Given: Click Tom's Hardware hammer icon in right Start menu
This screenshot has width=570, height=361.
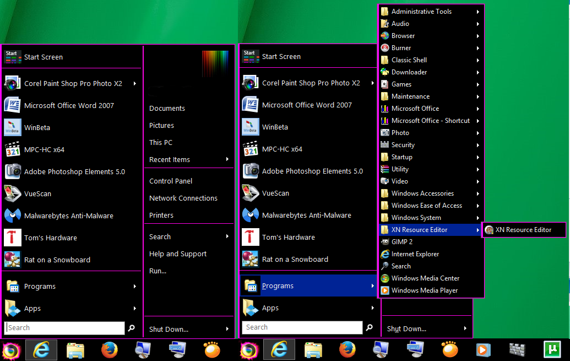Looking at the screenshot, I should pos(251,238).
